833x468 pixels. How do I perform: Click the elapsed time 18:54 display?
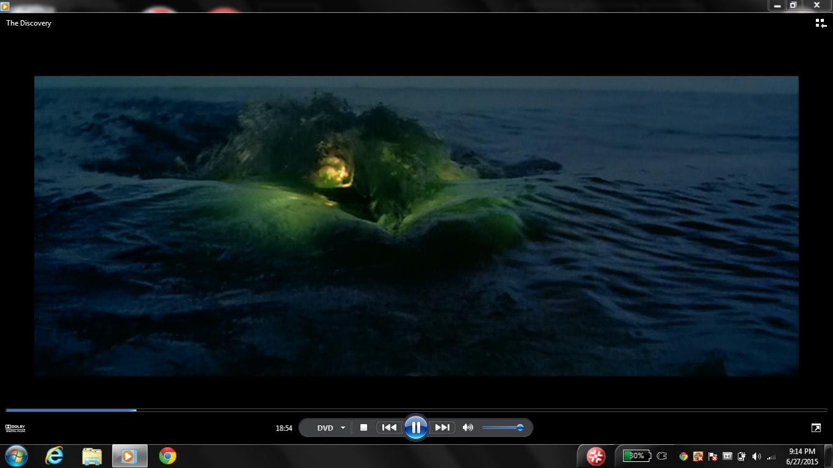tap(284, 428)
